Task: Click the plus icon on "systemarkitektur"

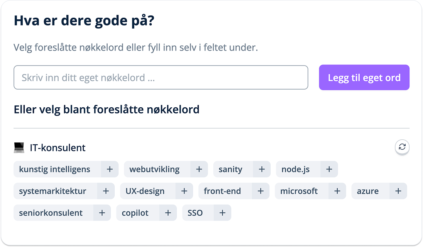Action: click(x=106, y=191)
